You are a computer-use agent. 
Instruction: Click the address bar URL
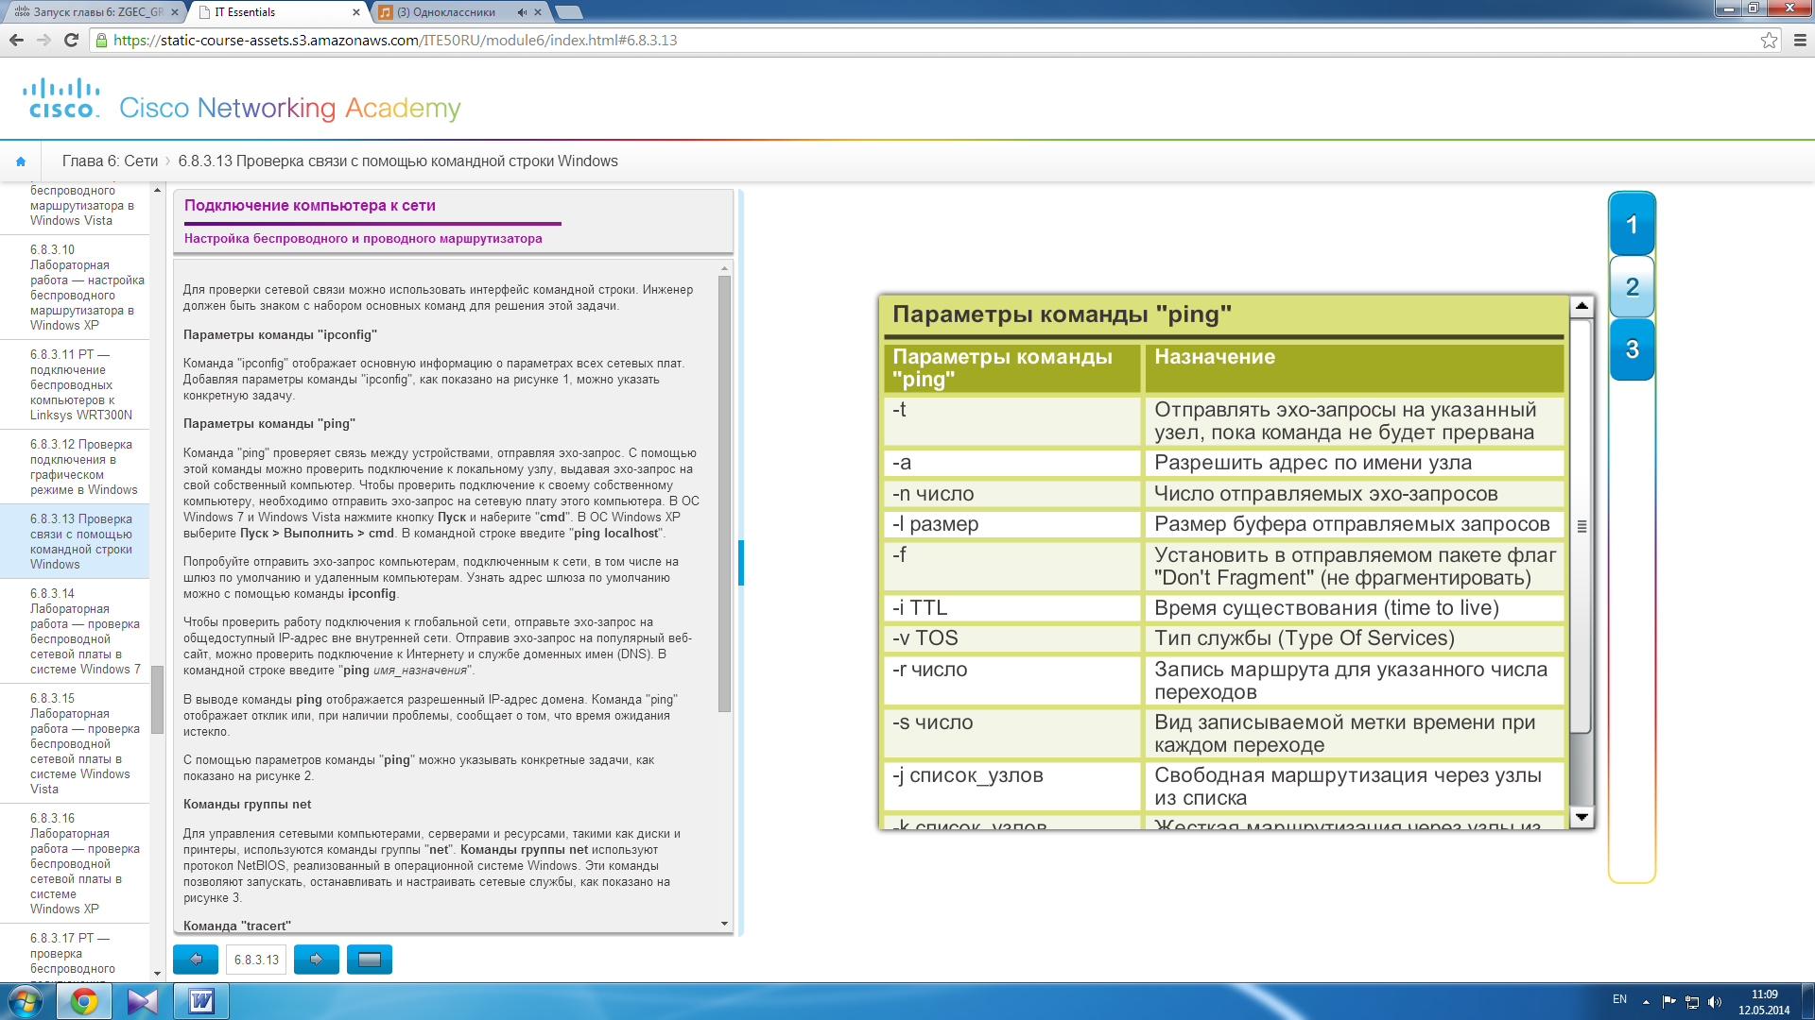pos(395,40)
